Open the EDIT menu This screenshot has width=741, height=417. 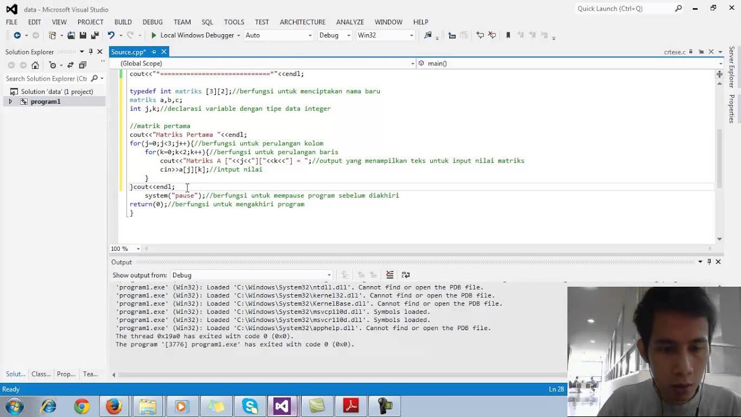(x=34, y=22)
